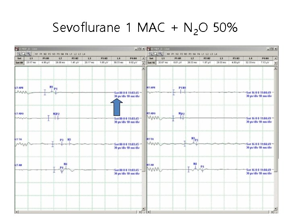Select the P3 marker on LT TA trace
Image resolution: width=290 pixels, height=218 pixels.
(62, 140)
